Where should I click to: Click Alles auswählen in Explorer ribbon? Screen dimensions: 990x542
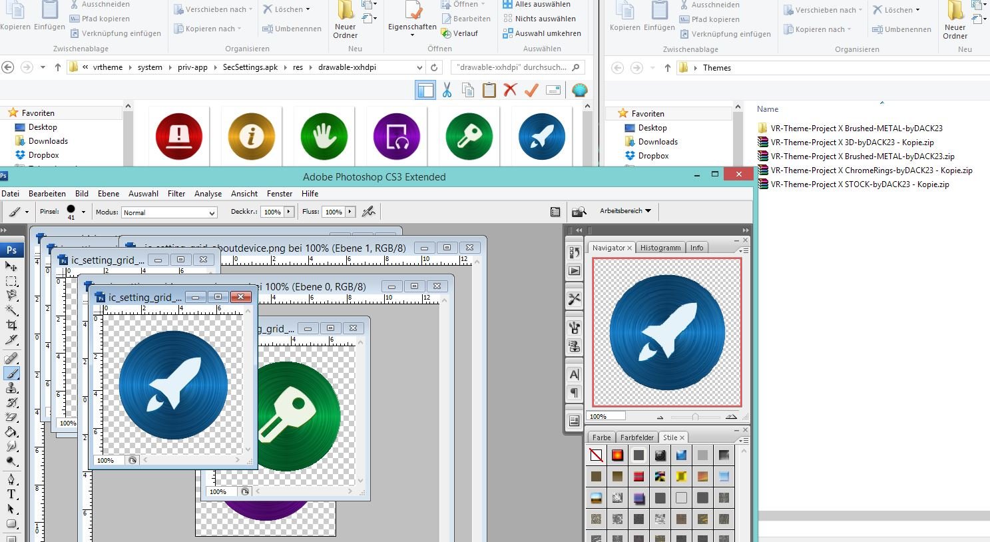tap(536, 4)
